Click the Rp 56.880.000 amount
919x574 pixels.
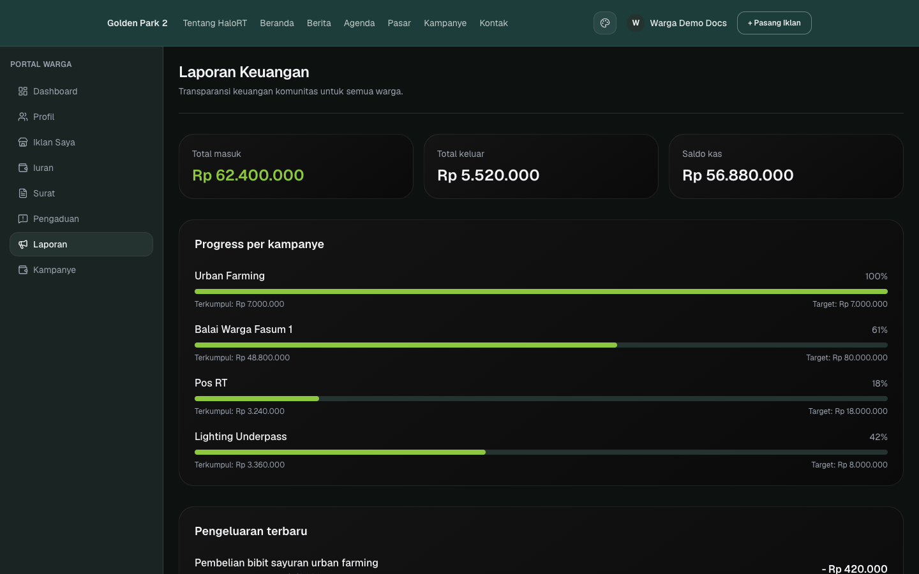pyautogui.click(x=738, y=175)
